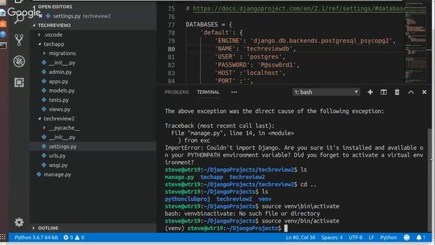This screenshot has height=245, width=435.
Task: Open the Extensions view icon
Action: coord(19,82)
